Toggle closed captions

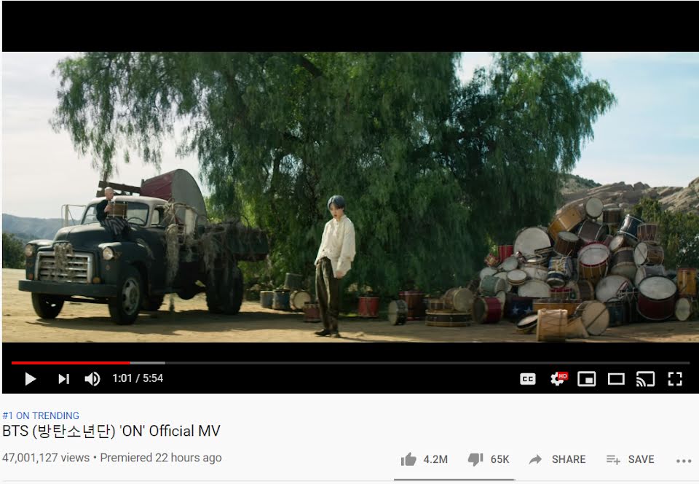tap(528, 379)
